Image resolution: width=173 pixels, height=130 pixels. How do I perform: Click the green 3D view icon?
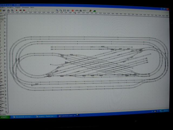(94, 11)
